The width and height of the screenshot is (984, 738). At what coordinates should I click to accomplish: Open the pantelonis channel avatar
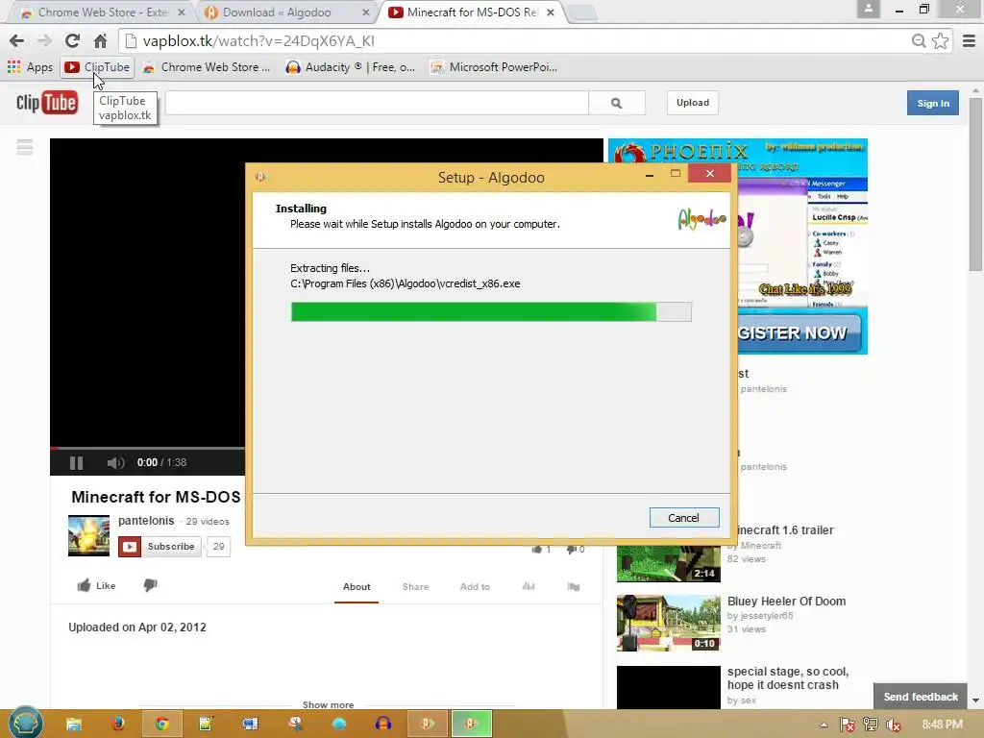[88, 536]
